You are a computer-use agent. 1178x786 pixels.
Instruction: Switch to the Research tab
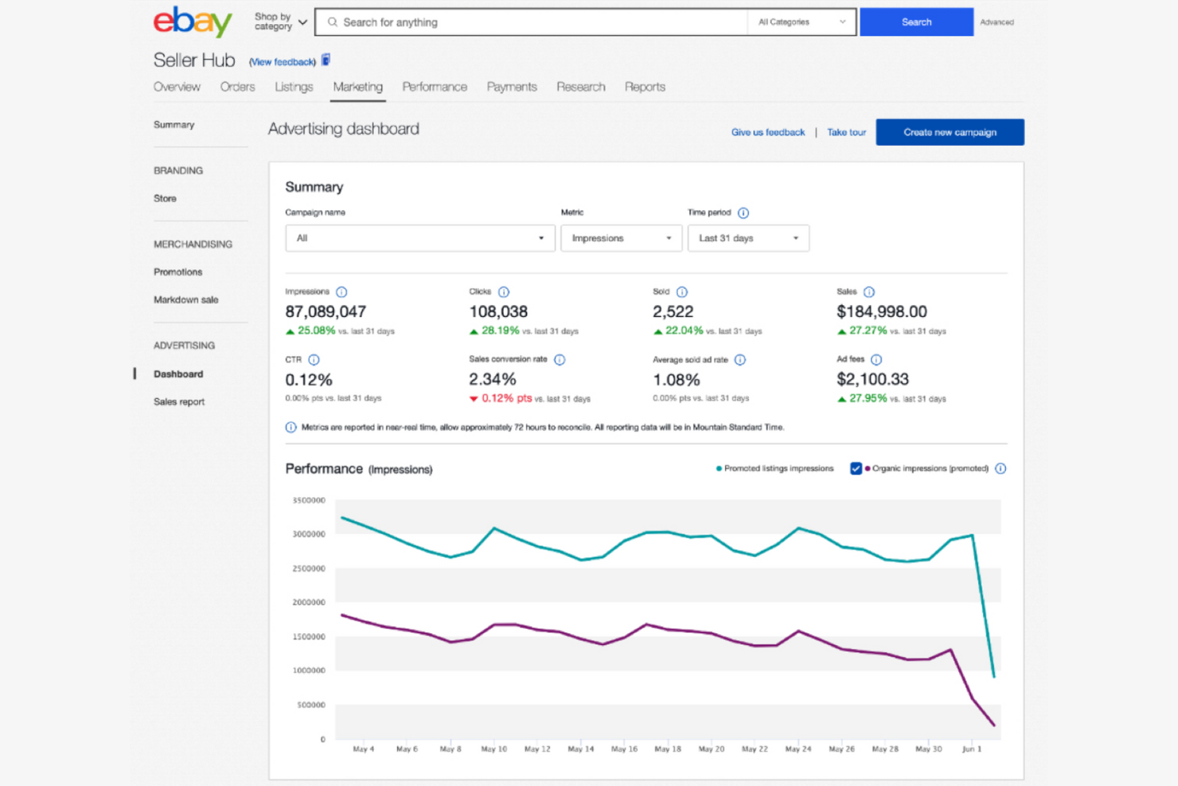581,87
